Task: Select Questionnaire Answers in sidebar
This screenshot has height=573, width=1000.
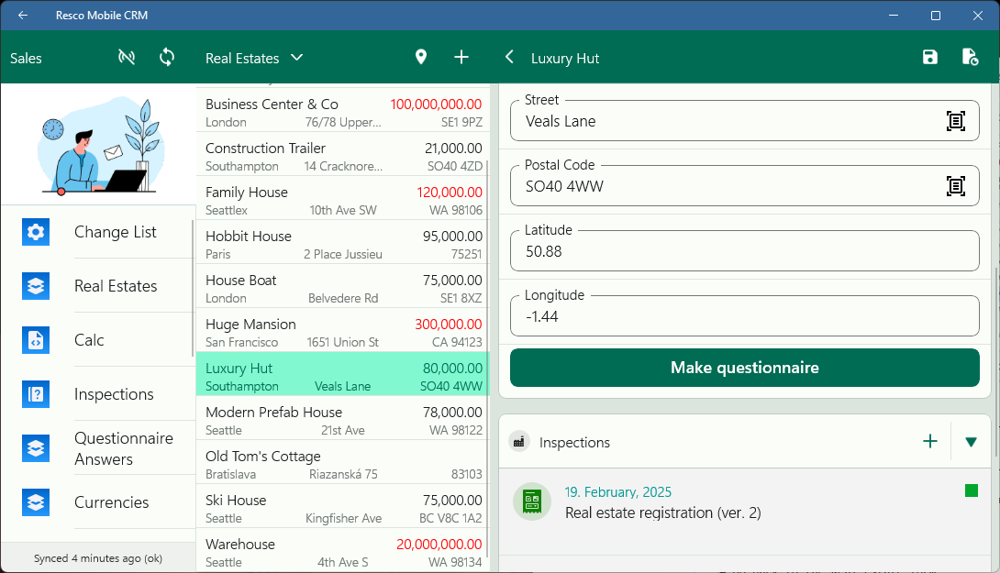Action: tap(123, 448)
